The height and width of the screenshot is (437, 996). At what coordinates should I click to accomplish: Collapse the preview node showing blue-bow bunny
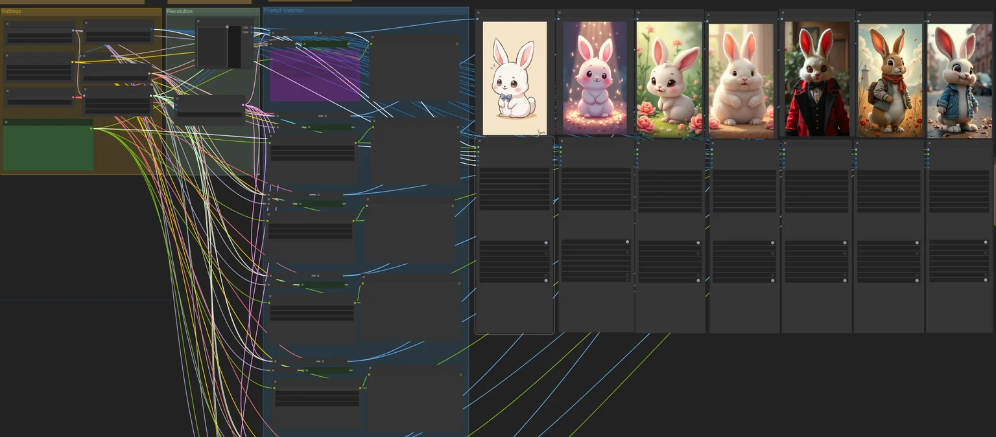pyautogui.click(x=478, y=12)
